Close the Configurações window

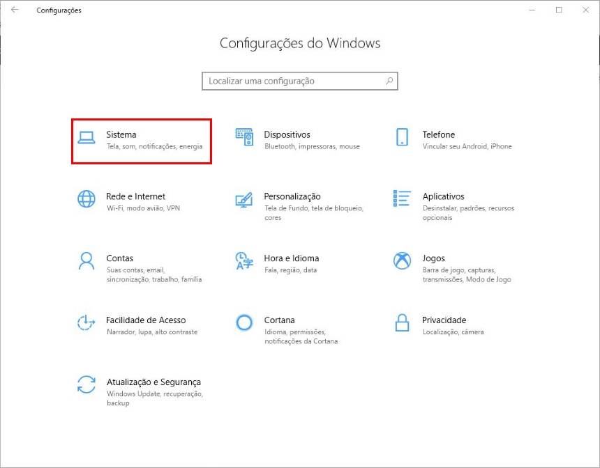pyautogui.click(x=586, y=10)
